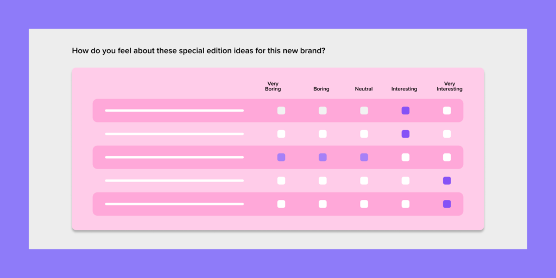Uncheck Very Interesting in the fifth row

click(447, 204)
